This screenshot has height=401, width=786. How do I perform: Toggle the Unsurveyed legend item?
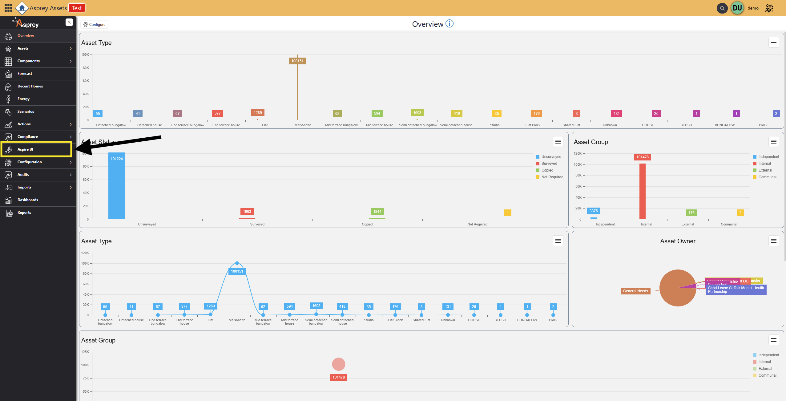[551, 157]
